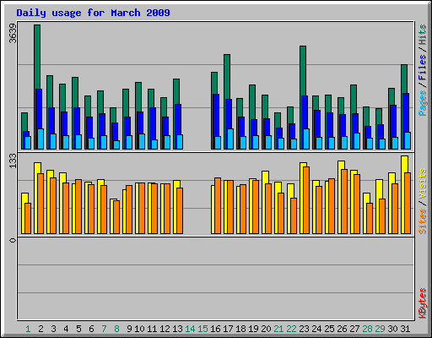
Task: Select green weekend day label 28
Action: click(x=367, y=329)
